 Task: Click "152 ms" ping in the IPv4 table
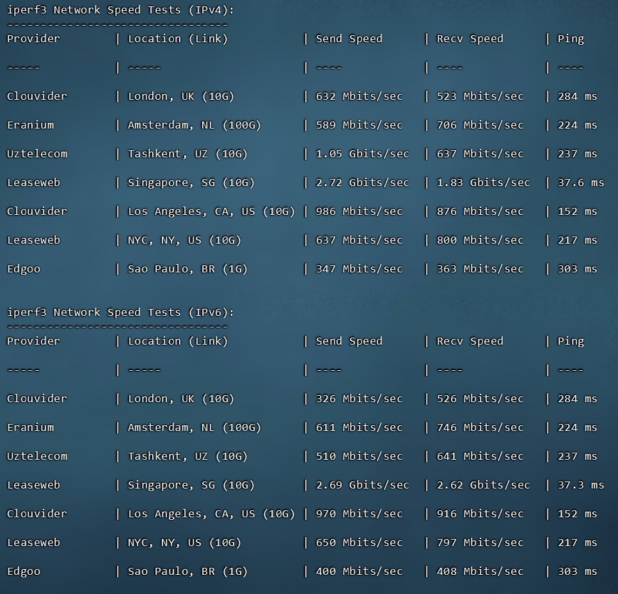click(578, 212)
